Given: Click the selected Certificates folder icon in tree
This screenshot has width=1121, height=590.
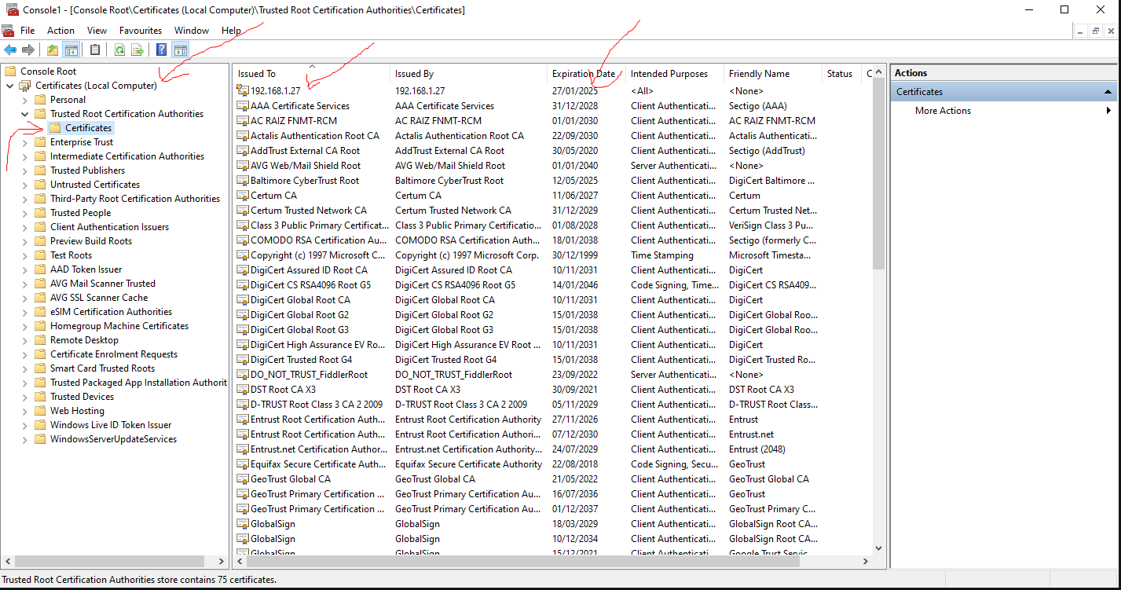Looking at the screenshot, I should pos(55,128).
